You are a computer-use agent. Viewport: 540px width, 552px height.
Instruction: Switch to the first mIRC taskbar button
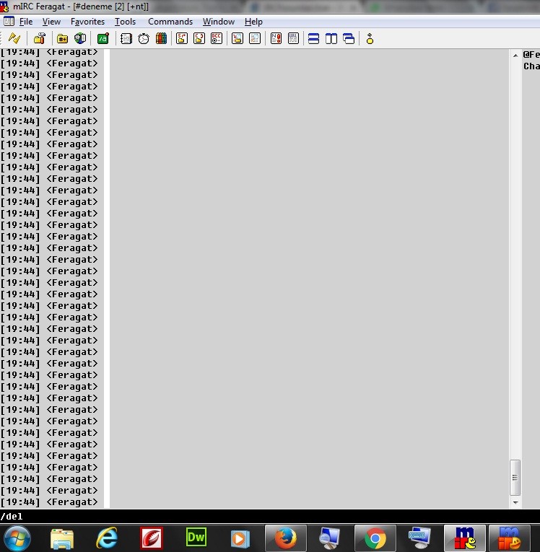(465, 538)
